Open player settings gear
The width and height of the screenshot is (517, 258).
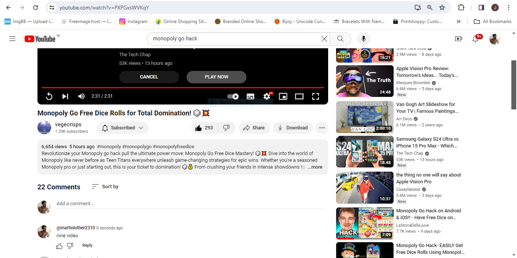[267, 96]
